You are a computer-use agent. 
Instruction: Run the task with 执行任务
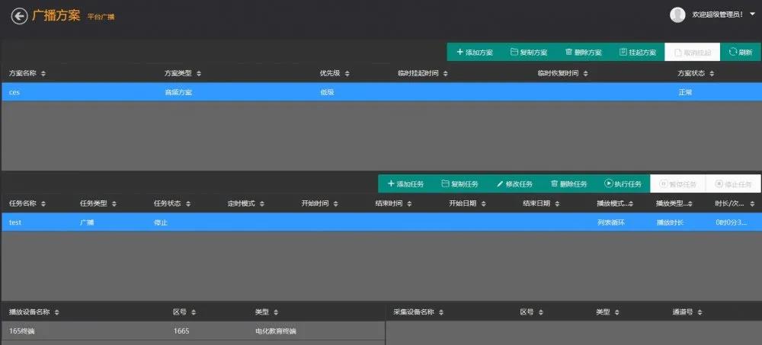click(x=623, y=184)
